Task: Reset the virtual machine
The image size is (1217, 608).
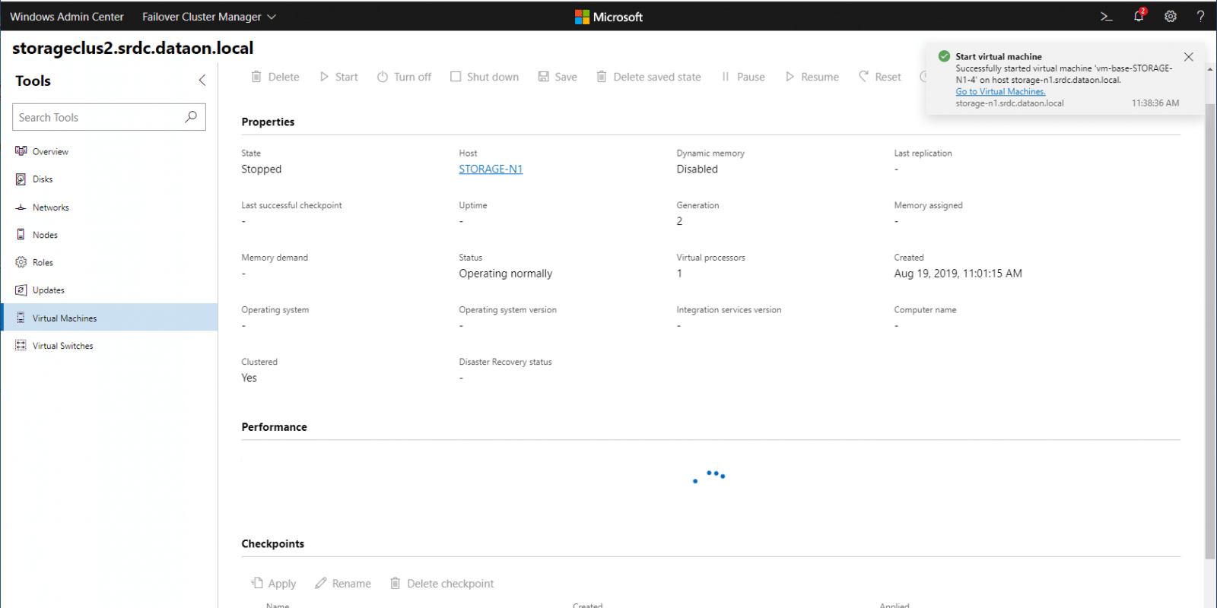Action: pos(880,77)
